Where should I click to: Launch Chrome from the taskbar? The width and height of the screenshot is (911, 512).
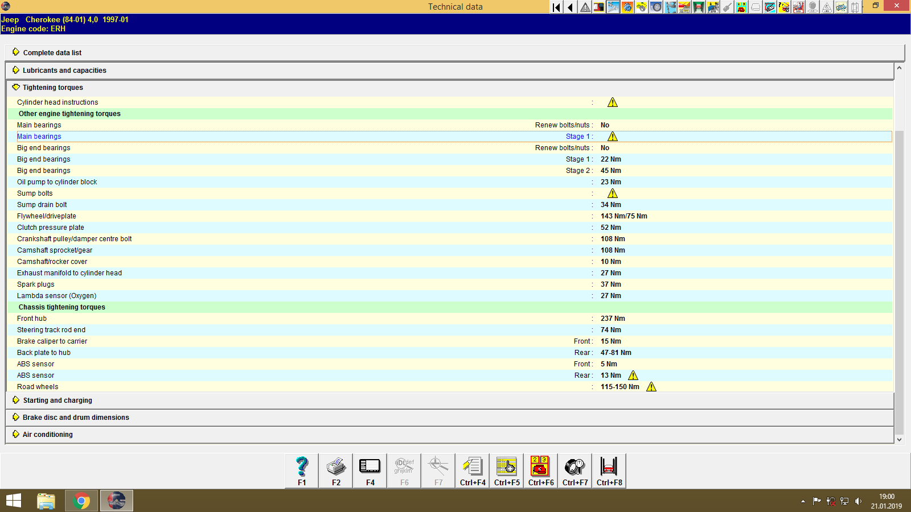[81, 500]
